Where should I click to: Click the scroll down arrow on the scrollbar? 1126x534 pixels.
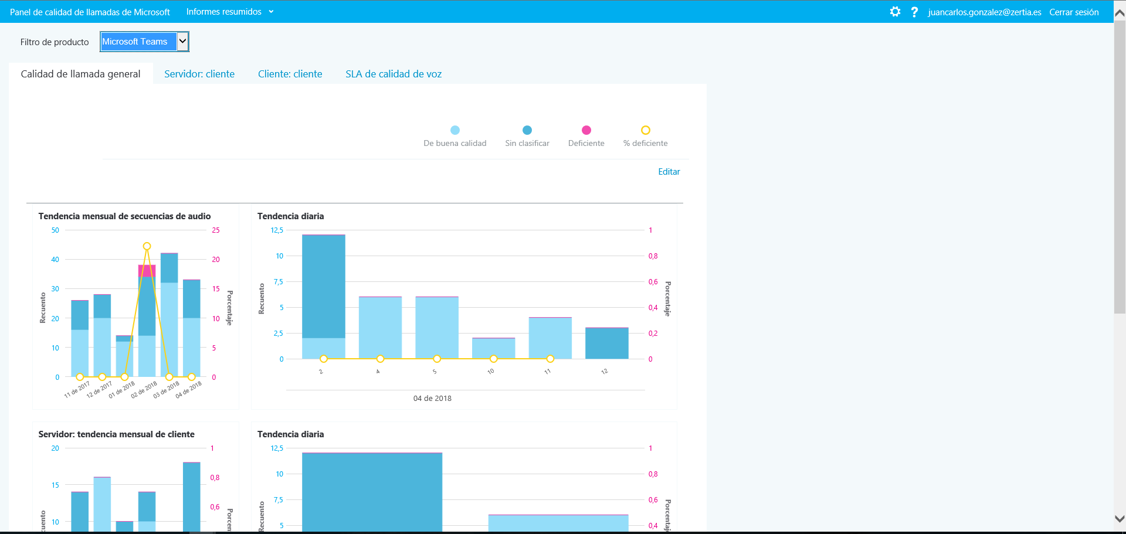(1120, 519)
